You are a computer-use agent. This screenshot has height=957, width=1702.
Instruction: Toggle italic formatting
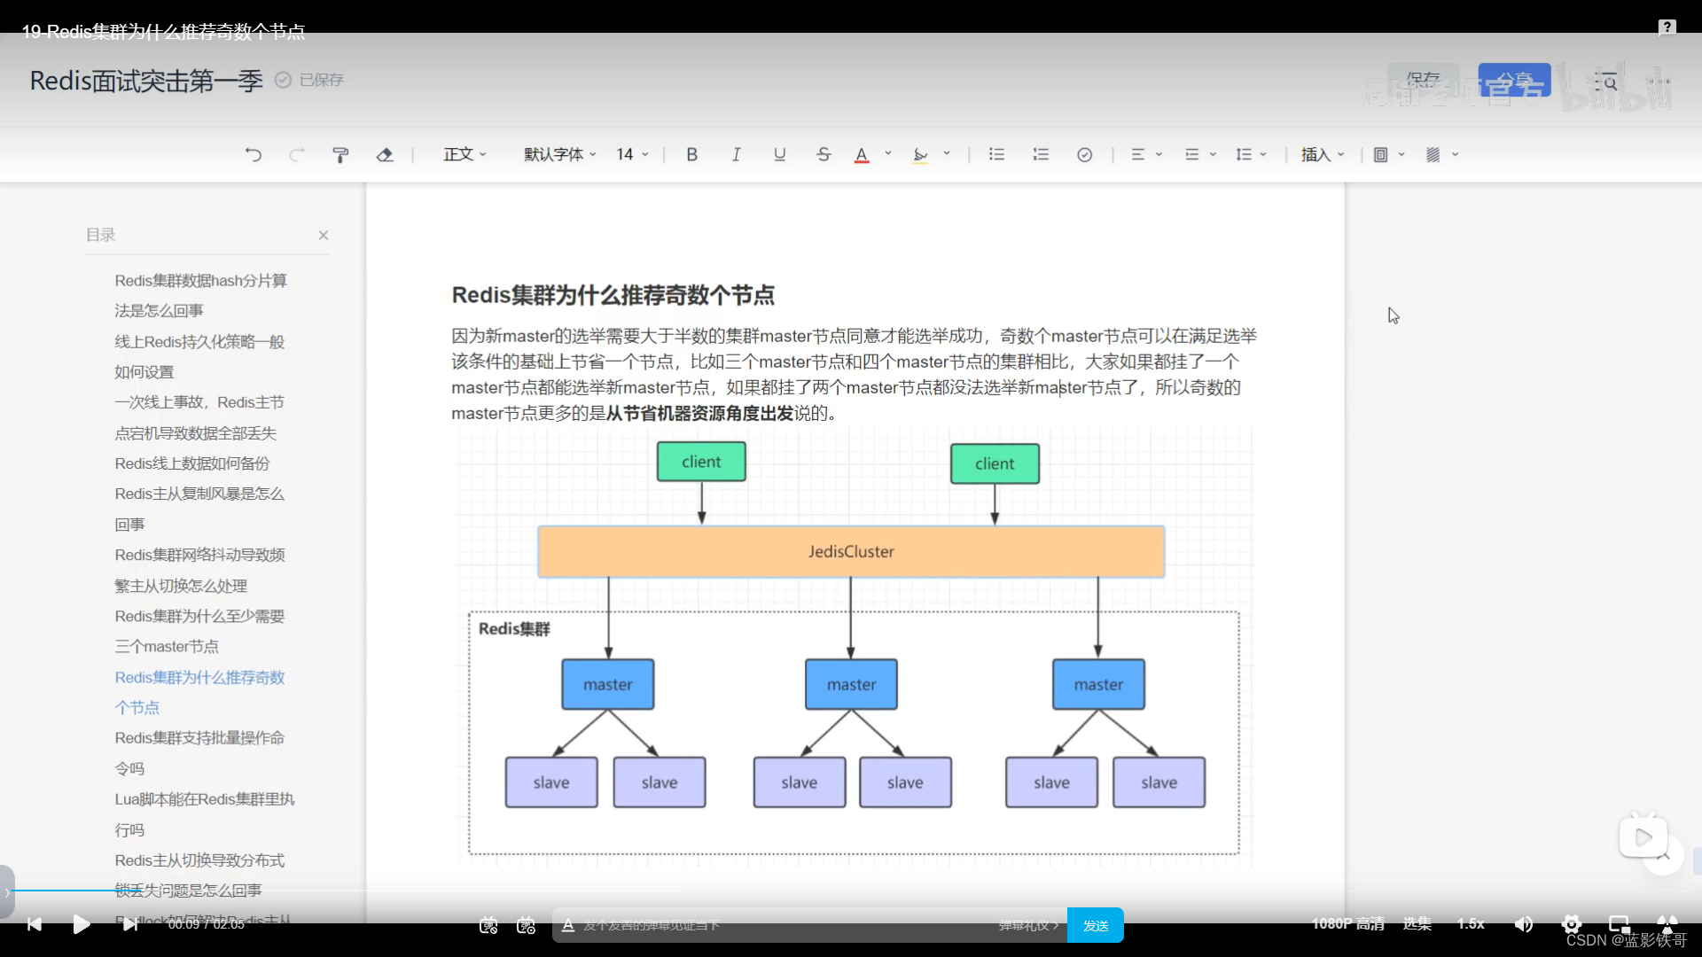(x=736, y=155)
